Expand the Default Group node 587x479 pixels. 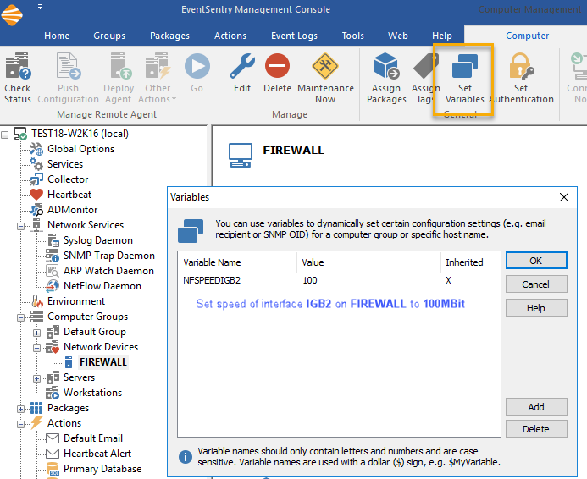[36, 333]
